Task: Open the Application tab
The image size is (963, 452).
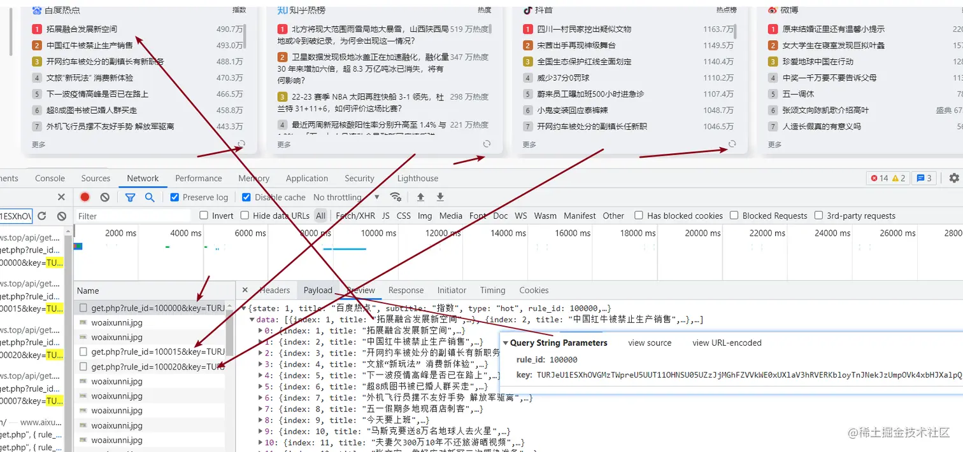Action: pos(307,179)
